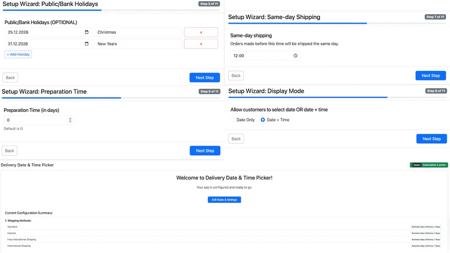Click the 1. Shipping Methods heading
The image size is (450, 253).
point(18,220)
